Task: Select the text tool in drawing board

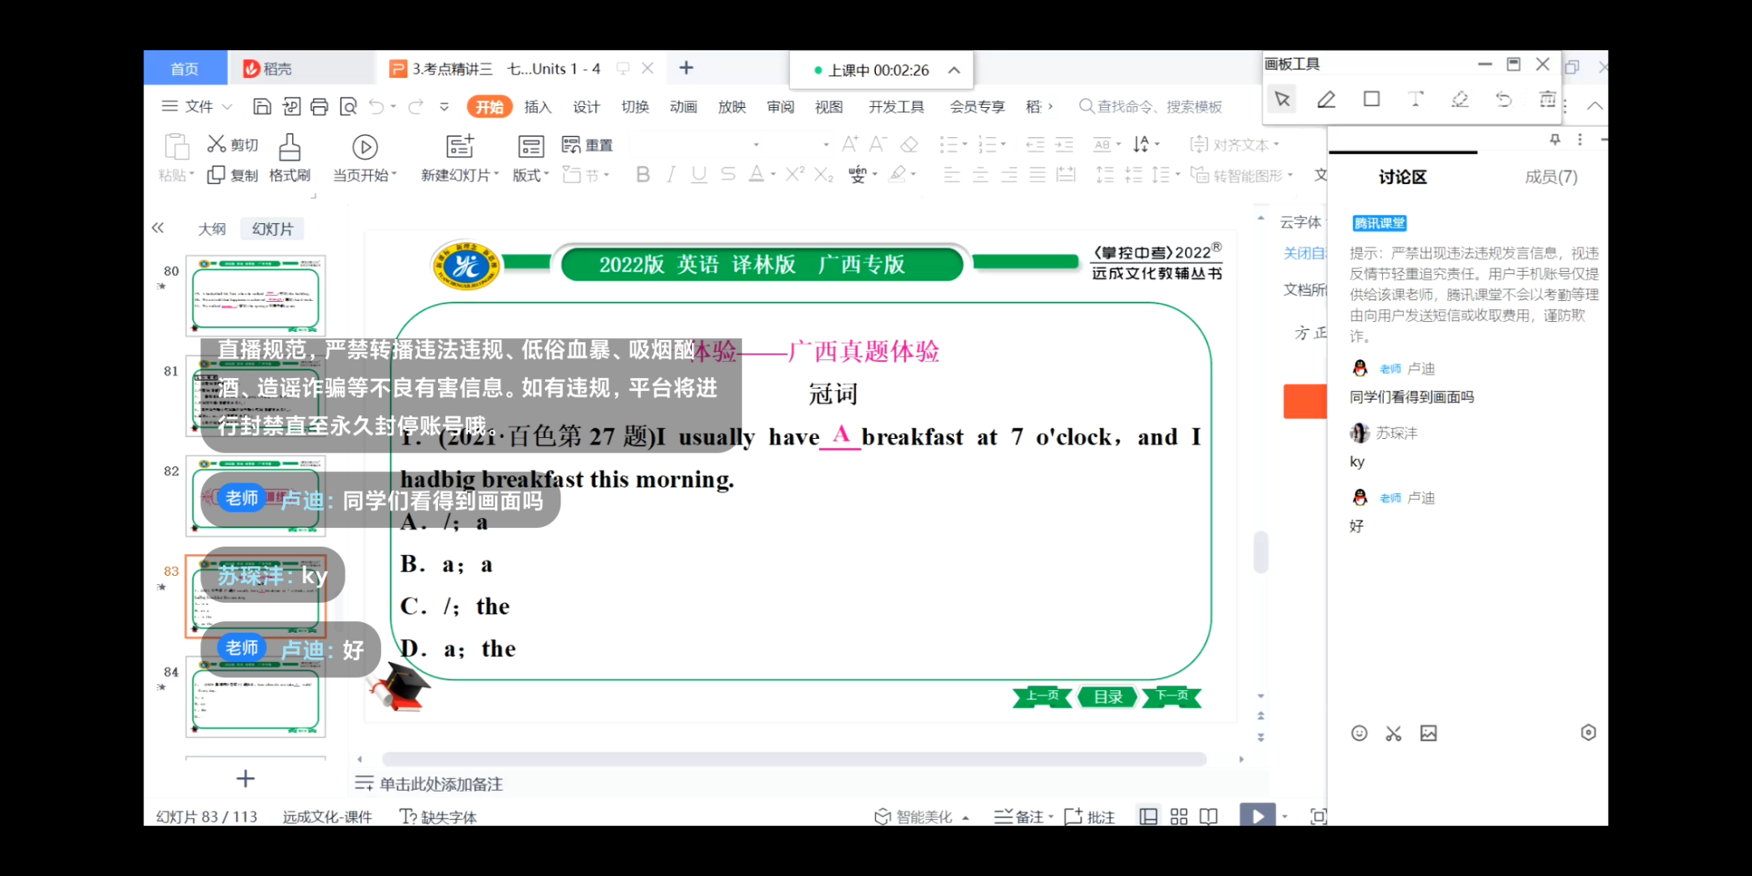Action: (1415, 99)
